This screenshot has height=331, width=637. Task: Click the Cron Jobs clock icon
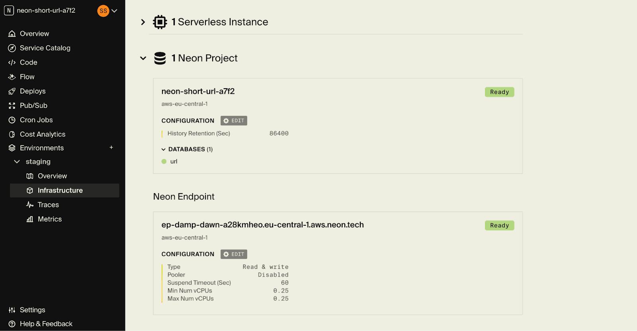coord(12,120)
